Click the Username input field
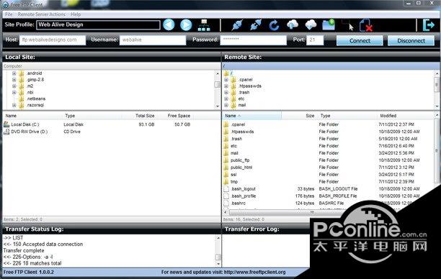This screenshot has height=279, width=441. (153, 40)
